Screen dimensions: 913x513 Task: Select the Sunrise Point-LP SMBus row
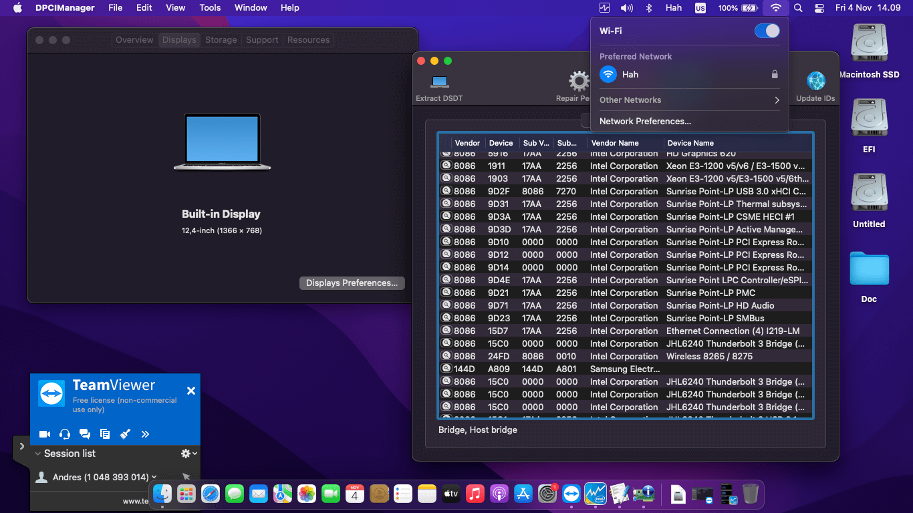tap(626, 319)
